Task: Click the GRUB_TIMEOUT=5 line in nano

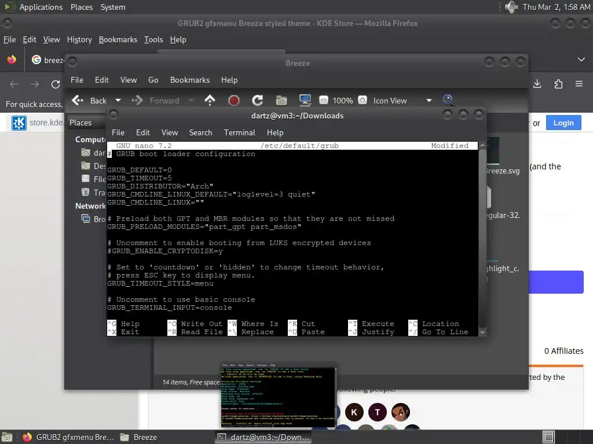Action: (x=140, y=178)
